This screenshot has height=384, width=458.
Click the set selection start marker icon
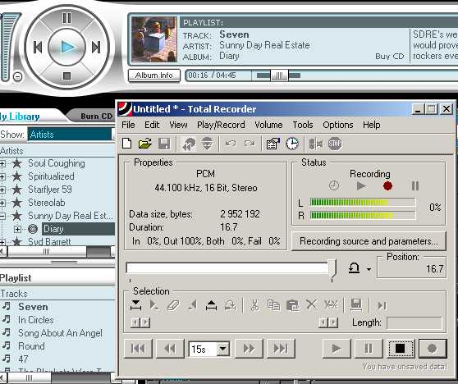click(x=135, y=305)
